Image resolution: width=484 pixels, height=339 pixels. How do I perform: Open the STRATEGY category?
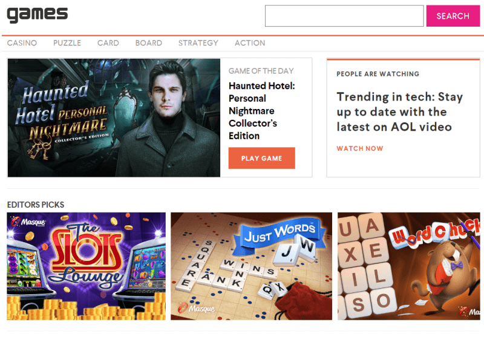pyautogui.click(x=198, y=43)
